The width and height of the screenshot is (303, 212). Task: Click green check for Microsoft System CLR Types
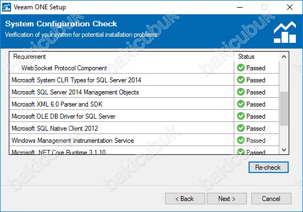(241, 80)
